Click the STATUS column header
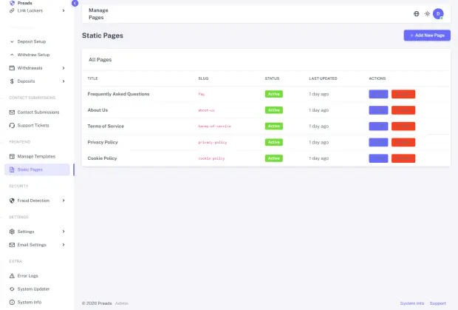Image resolution: width=458 pixels, height=310 pixels. (272, 78)
